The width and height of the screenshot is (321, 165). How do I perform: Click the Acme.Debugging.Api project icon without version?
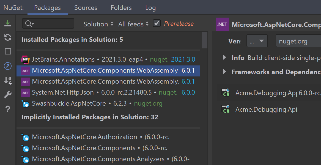click(x=226, y=109)
